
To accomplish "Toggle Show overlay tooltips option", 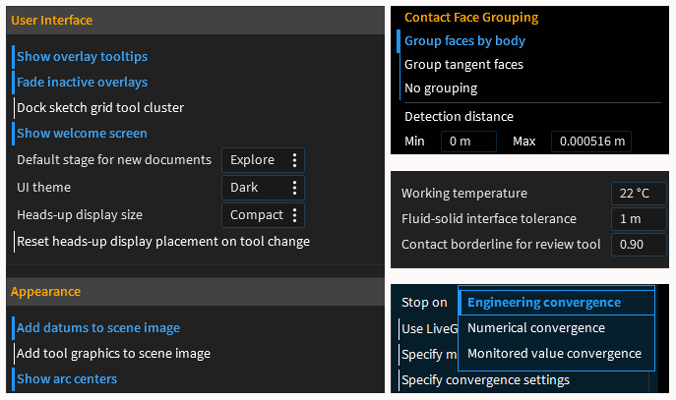I will [x=82, y=56].
